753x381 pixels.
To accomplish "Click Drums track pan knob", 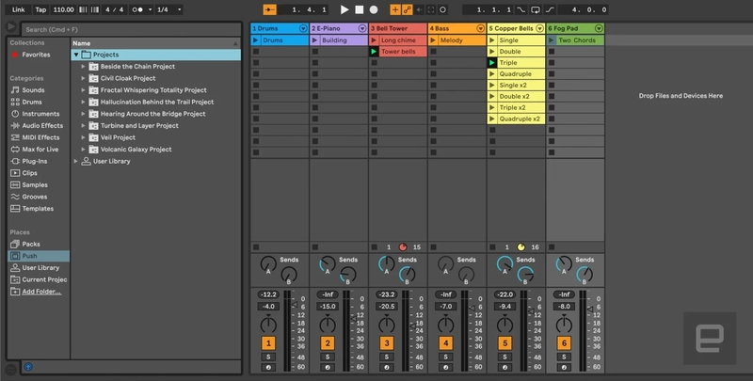I will [x=268, y=325].
